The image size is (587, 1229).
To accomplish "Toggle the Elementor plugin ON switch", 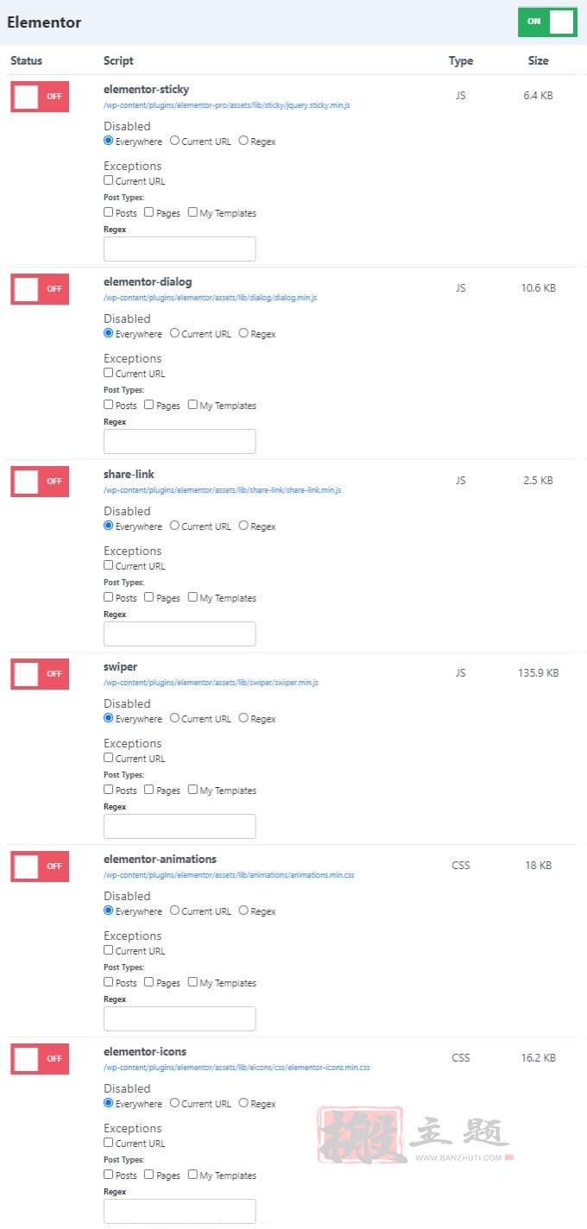I will tap(547, 22).
